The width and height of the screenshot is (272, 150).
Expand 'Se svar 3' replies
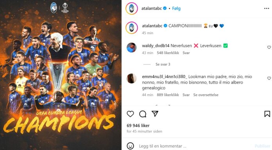163,64
